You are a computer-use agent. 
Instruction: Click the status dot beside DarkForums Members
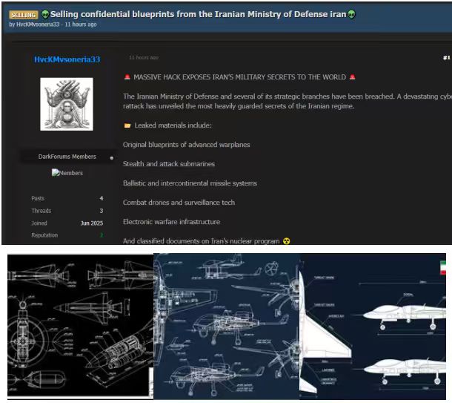112,157
